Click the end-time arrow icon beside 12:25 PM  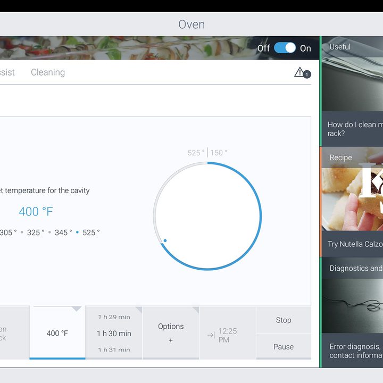point(211,335)
